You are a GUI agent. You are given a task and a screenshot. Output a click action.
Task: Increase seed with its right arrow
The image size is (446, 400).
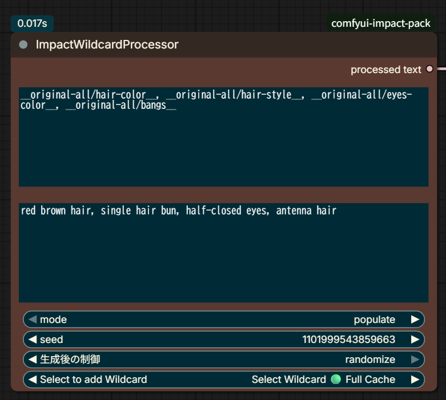pos(415,339)
